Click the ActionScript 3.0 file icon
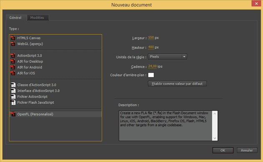Viewport: 263px width, 162px height. [x=13, y=56]
